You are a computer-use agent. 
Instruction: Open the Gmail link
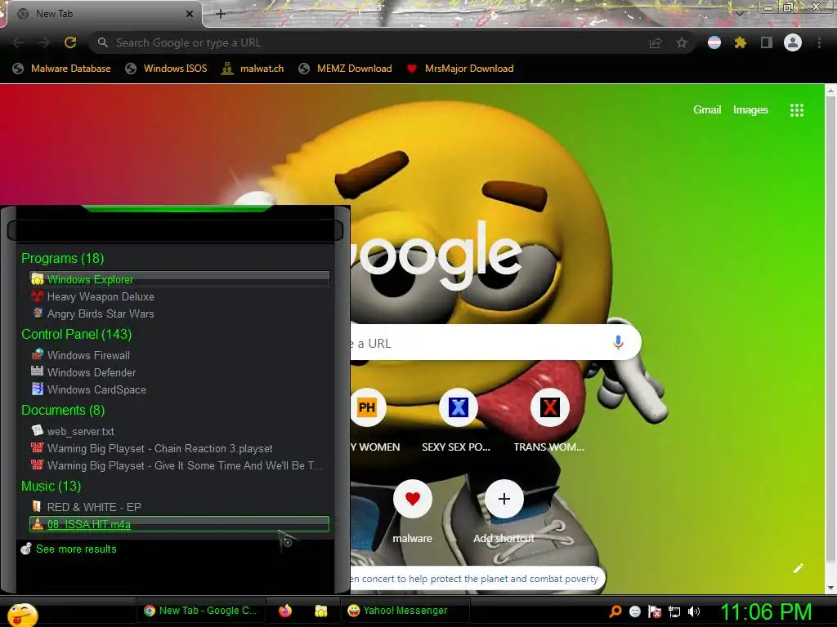[707, 110]
